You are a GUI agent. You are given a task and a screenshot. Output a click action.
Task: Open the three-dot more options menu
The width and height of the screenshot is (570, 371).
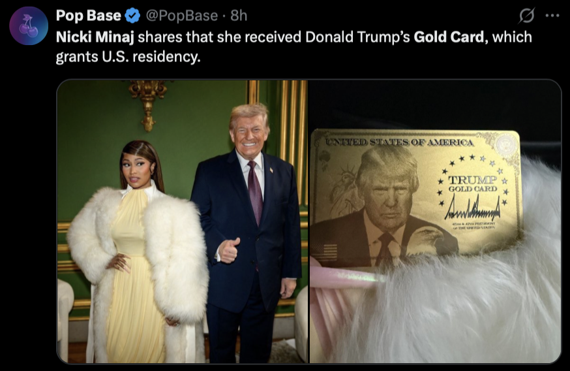[x=552, y=16]
